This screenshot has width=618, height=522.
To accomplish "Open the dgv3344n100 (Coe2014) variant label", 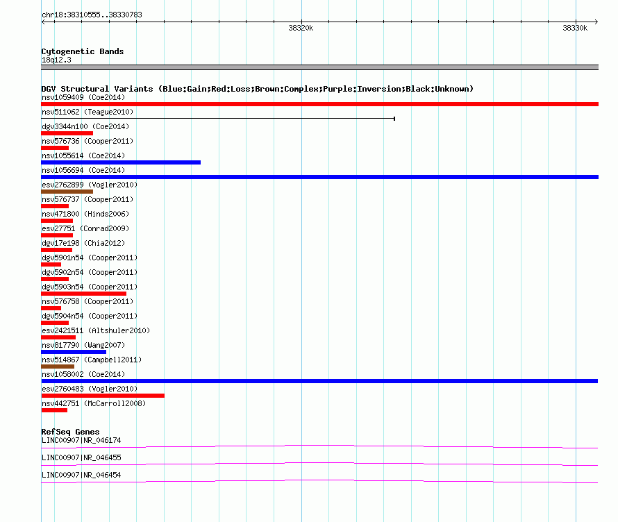I will pyautogui.click(x=85, y=126).
